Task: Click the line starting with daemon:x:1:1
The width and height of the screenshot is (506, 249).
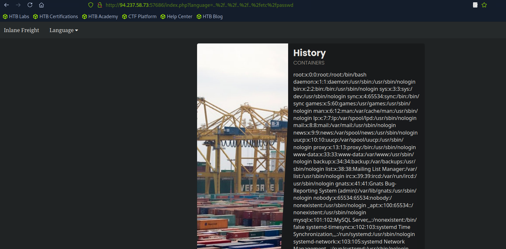Action: [x=354, y=82]
